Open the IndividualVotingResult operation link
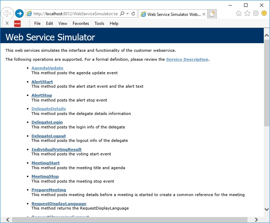 point(56,149)
